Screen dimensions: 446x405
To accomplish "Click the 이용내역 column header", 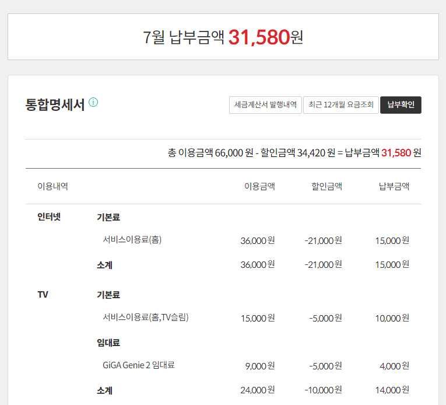I will tap(52, 187).
